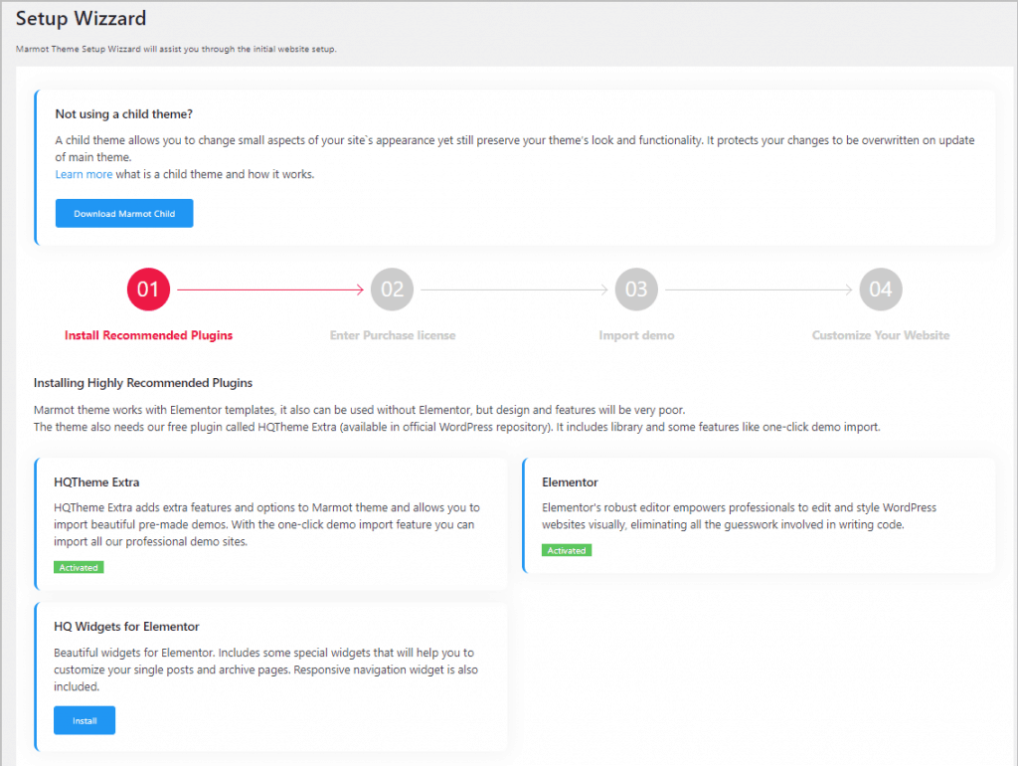The image size is (1018, 766).
Task: Click the Setup Wizzard page heading
Action: click(82, 18)
